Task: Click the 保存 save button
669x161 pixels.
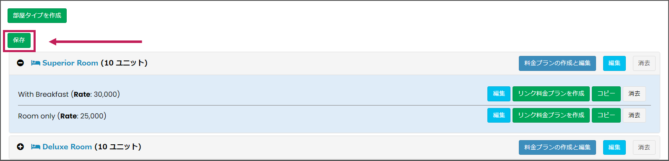Action: tap(19, 40)
